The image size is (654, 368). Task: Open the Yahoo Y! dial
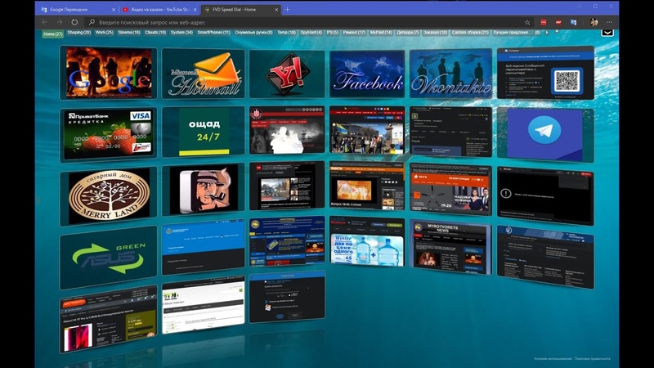[287, 74]
